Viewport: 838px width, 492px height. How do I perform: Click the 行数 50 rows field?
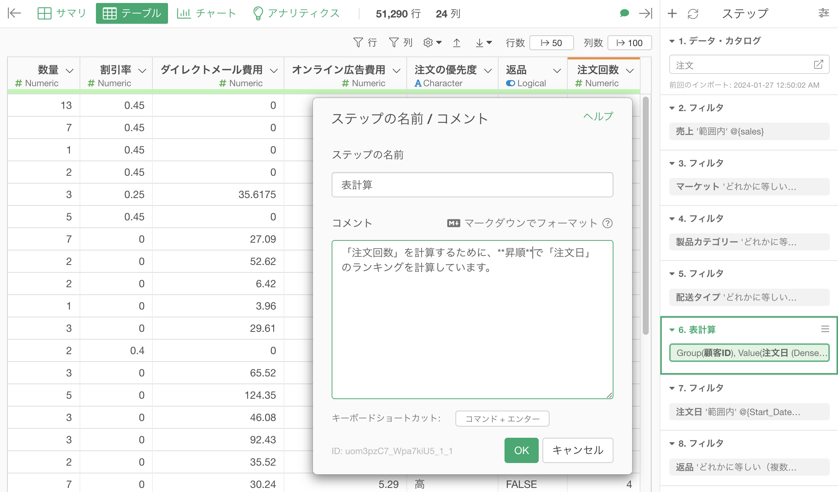tap(551, 43)
